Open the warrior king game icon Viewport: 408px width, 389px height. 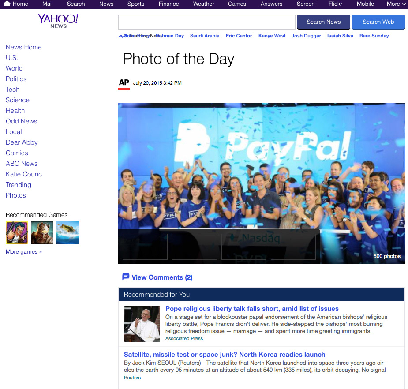click(42, 232)
